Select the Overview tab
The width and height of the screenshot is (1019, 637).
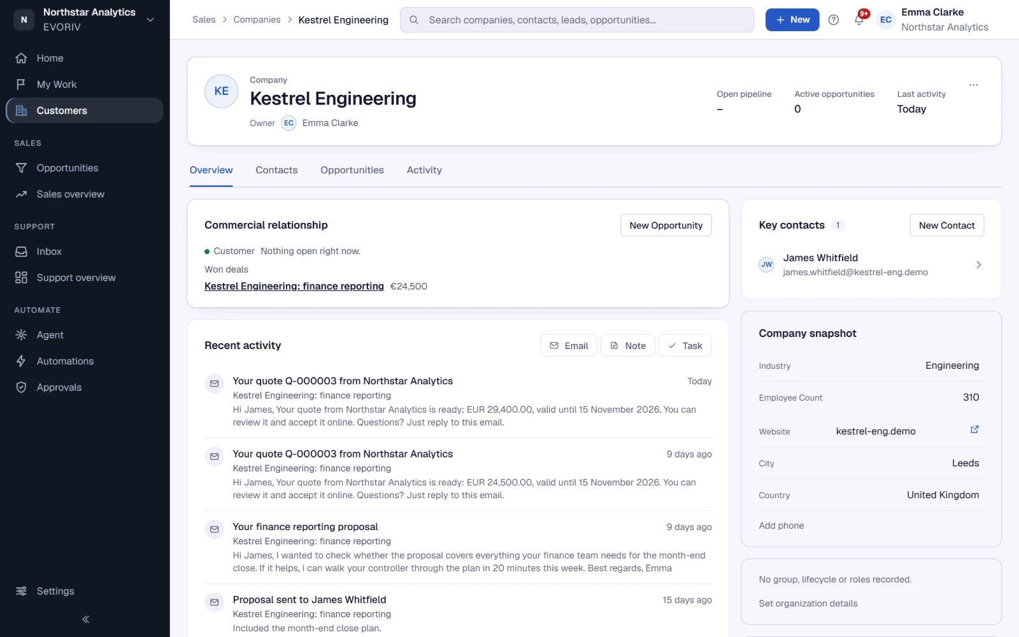pos(211,170)
